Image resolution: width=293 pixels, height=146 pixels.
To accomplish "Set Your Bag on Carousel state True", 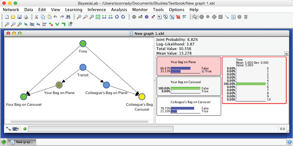I will pos(205,91).
